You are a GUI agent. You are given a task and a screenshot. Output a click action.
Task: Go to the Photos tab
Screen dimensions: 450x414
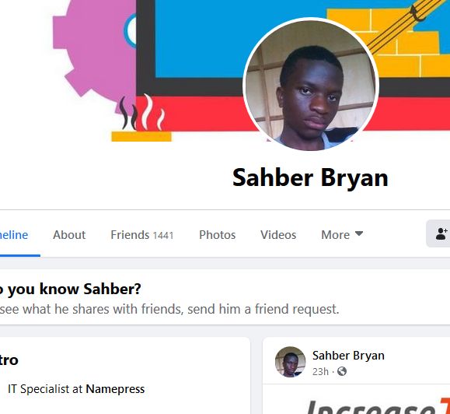tap(218, 235)
